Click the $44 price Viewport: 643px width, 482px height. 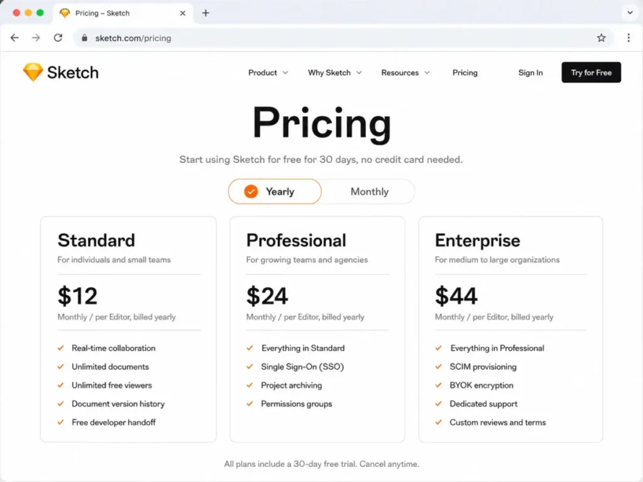456,296
